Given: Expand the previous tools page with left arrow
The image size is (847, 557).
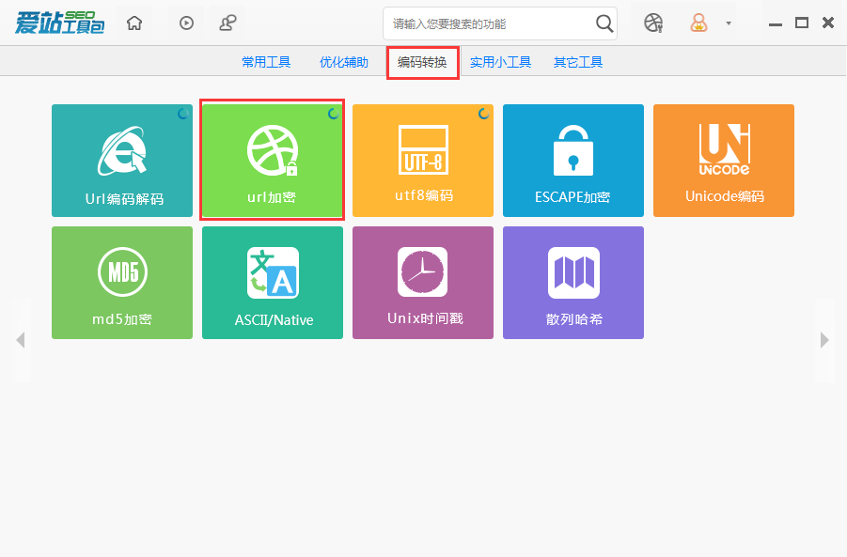Looking at the screenshot, I should [x=22, y=340].
